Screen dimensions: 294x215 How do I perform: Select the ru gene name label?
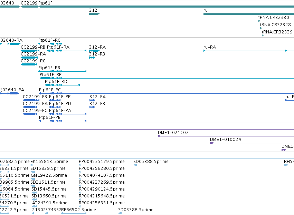(x=206, y=10)
